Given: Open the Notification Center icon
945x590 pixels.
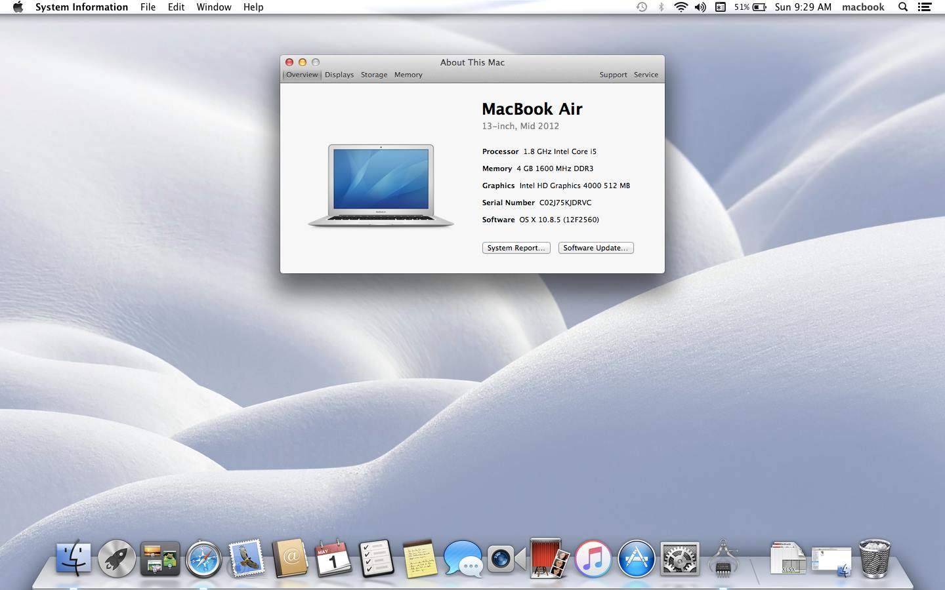Looking at the screenshot, I should coord(925,7).
